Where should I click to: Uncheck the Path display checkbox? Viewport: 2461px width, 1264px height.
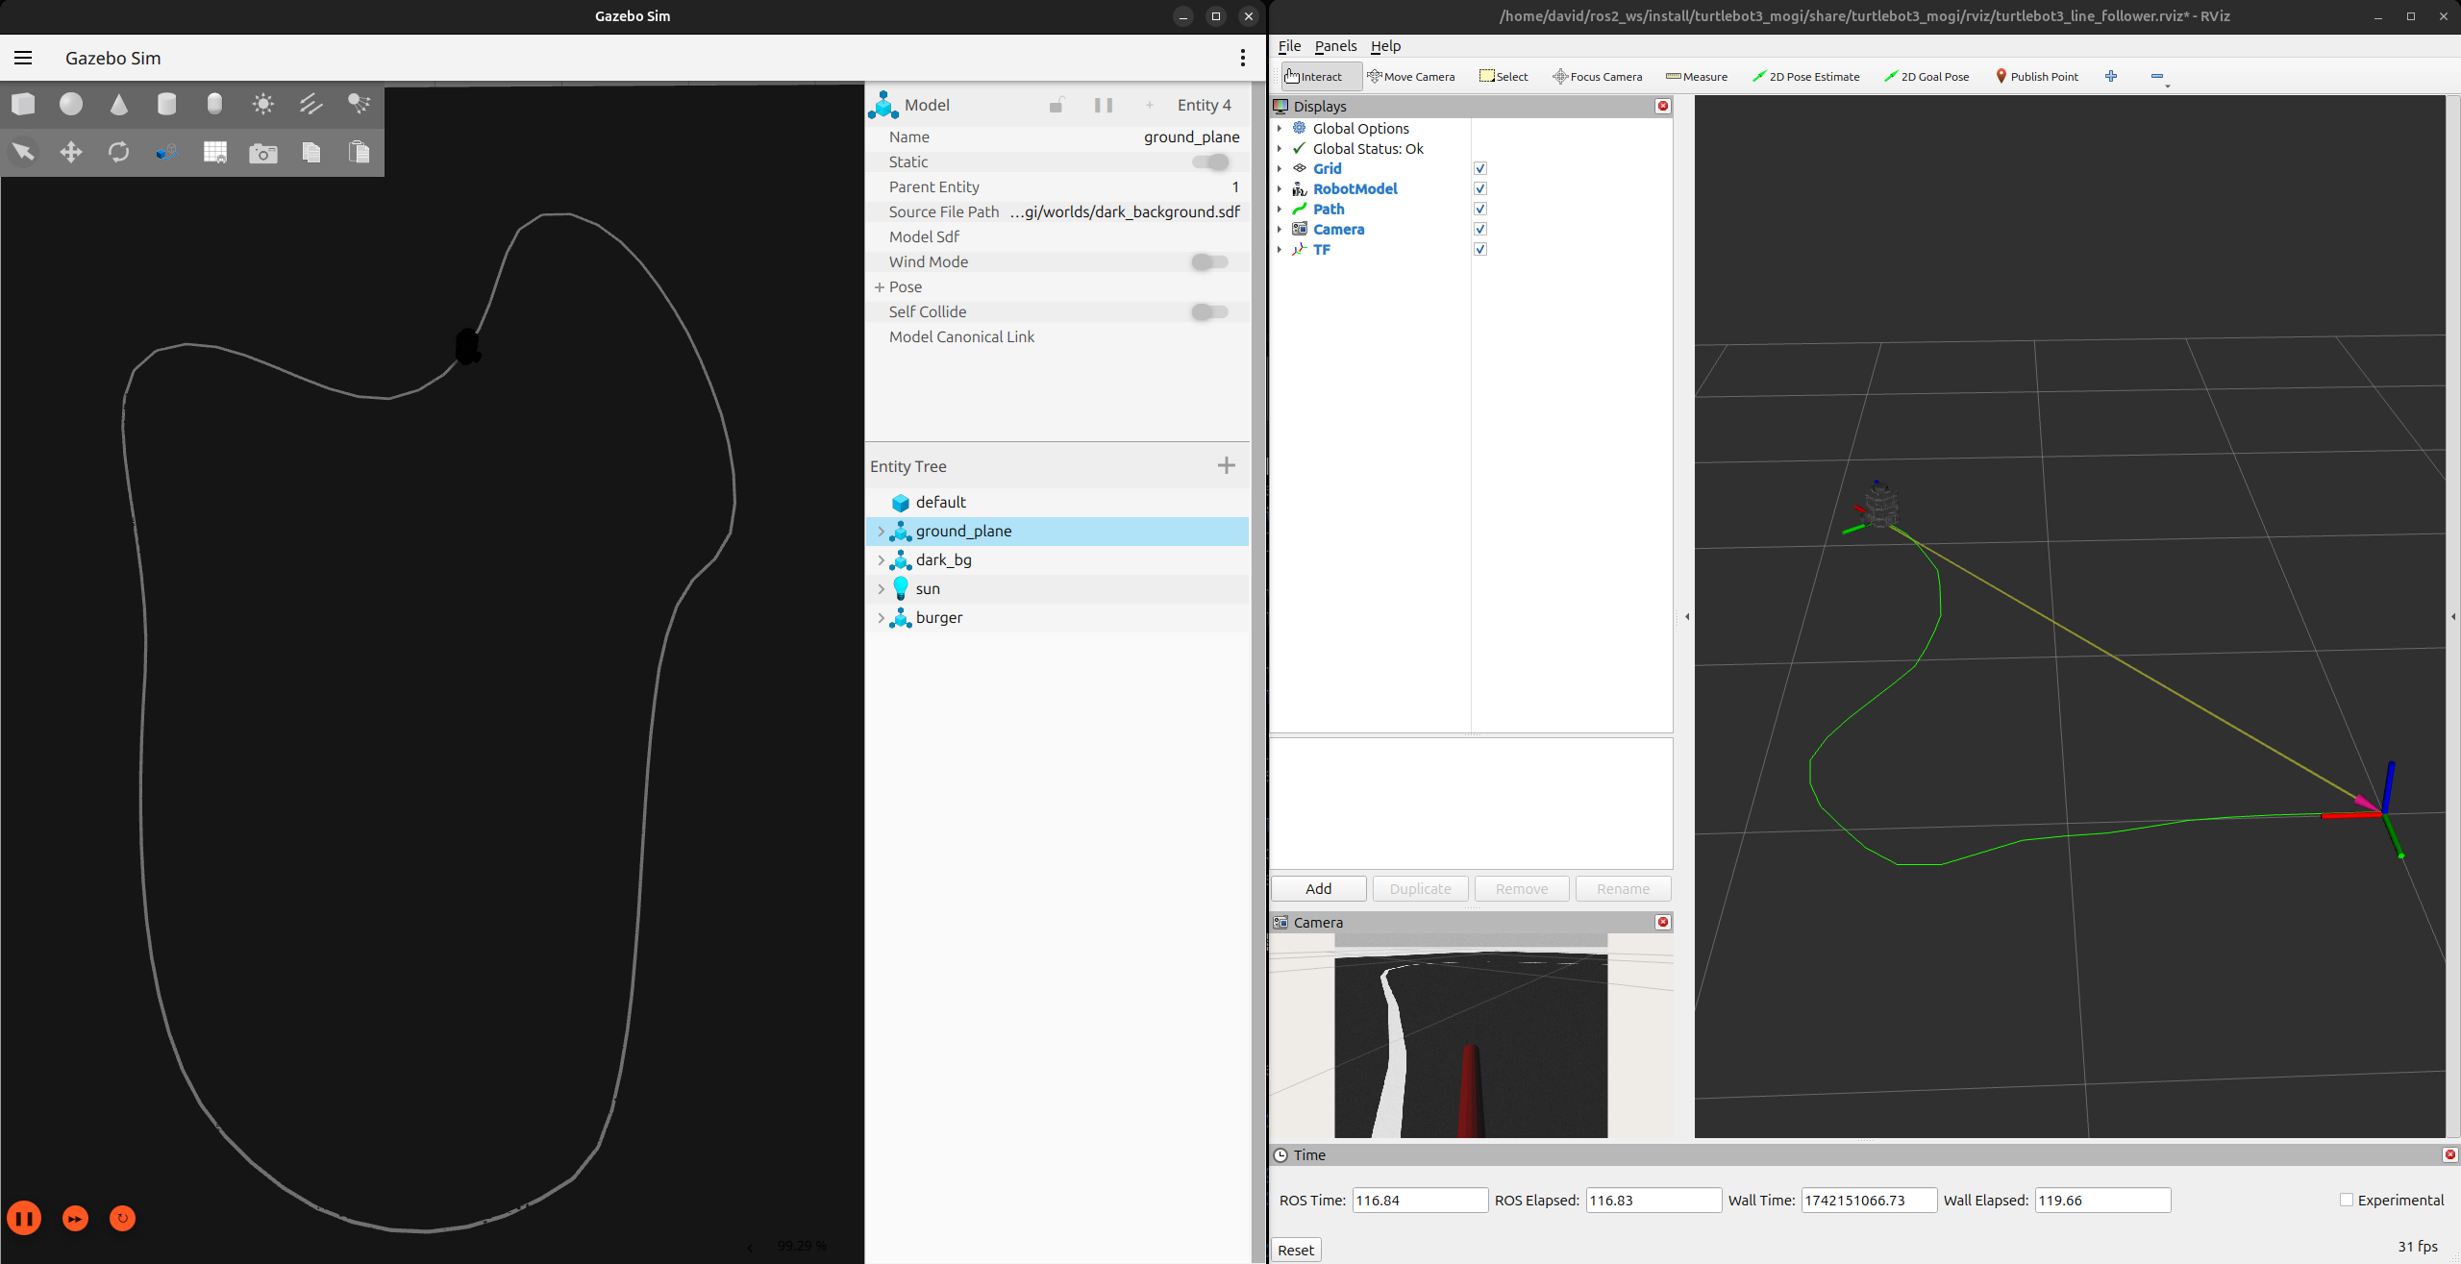pos(1480,209)
